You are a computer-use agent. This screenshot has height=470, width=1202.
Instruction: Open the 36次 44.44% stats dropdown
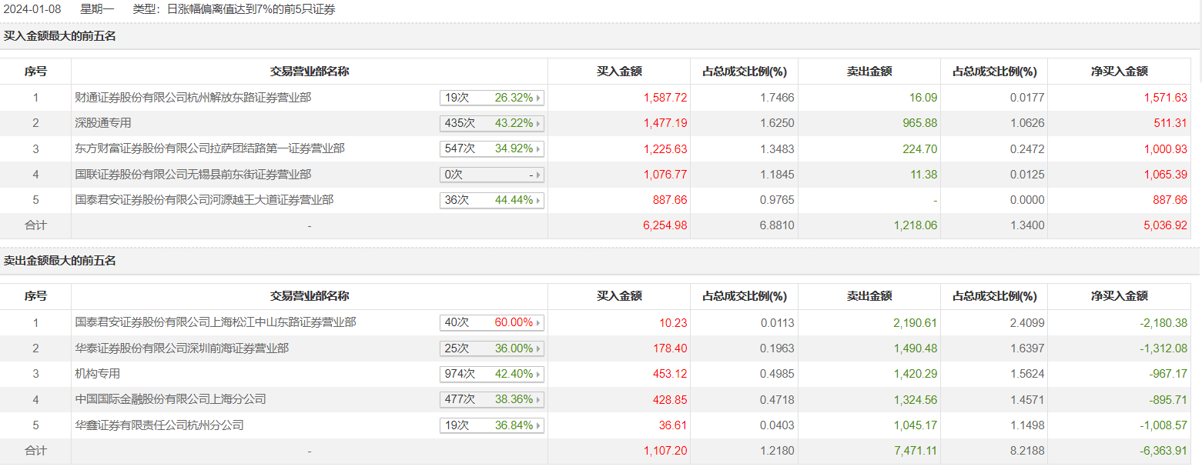[x=492, y=200]
